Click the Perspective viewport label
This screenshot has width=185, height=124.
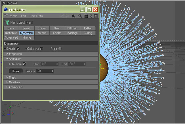click(x=10, y=3)
